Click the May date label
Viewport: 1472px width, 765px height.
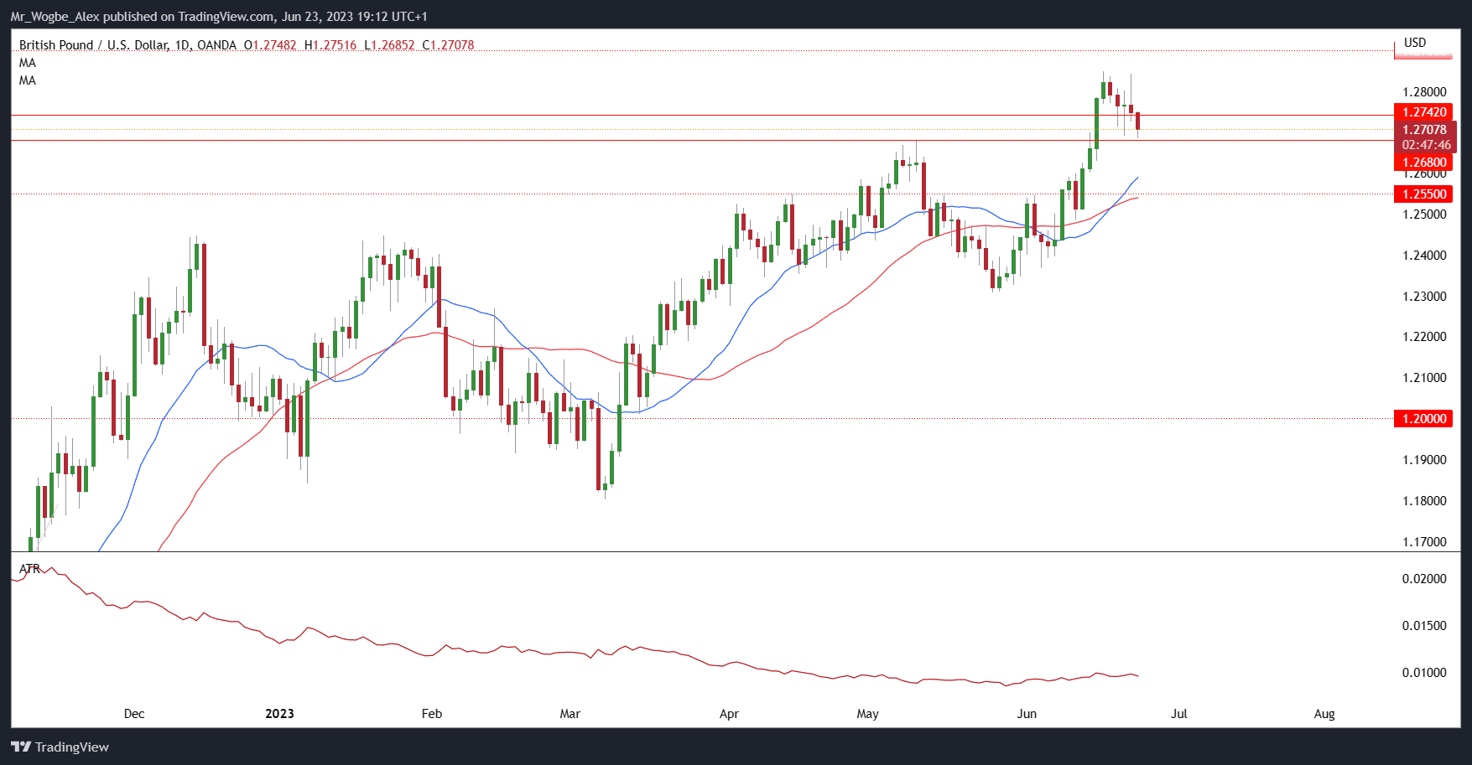coord(867,714)
